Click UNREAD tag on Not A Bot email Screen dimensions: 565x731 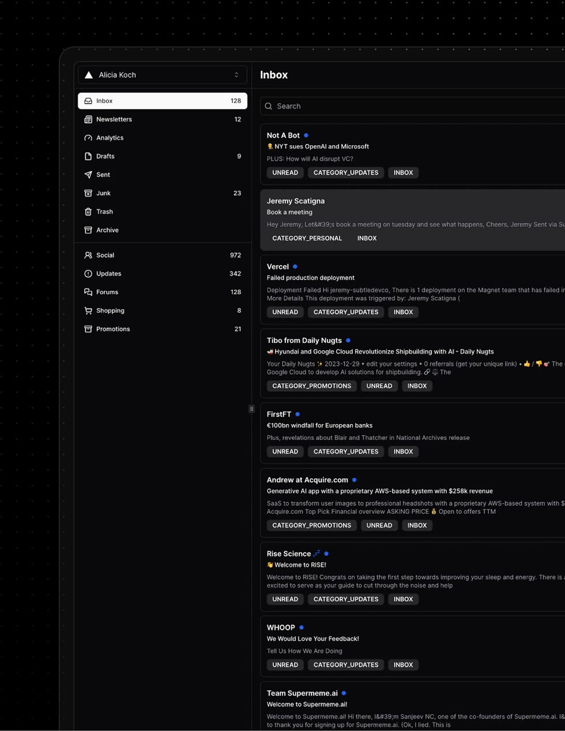pyautogui.click(x=285, y=173)
